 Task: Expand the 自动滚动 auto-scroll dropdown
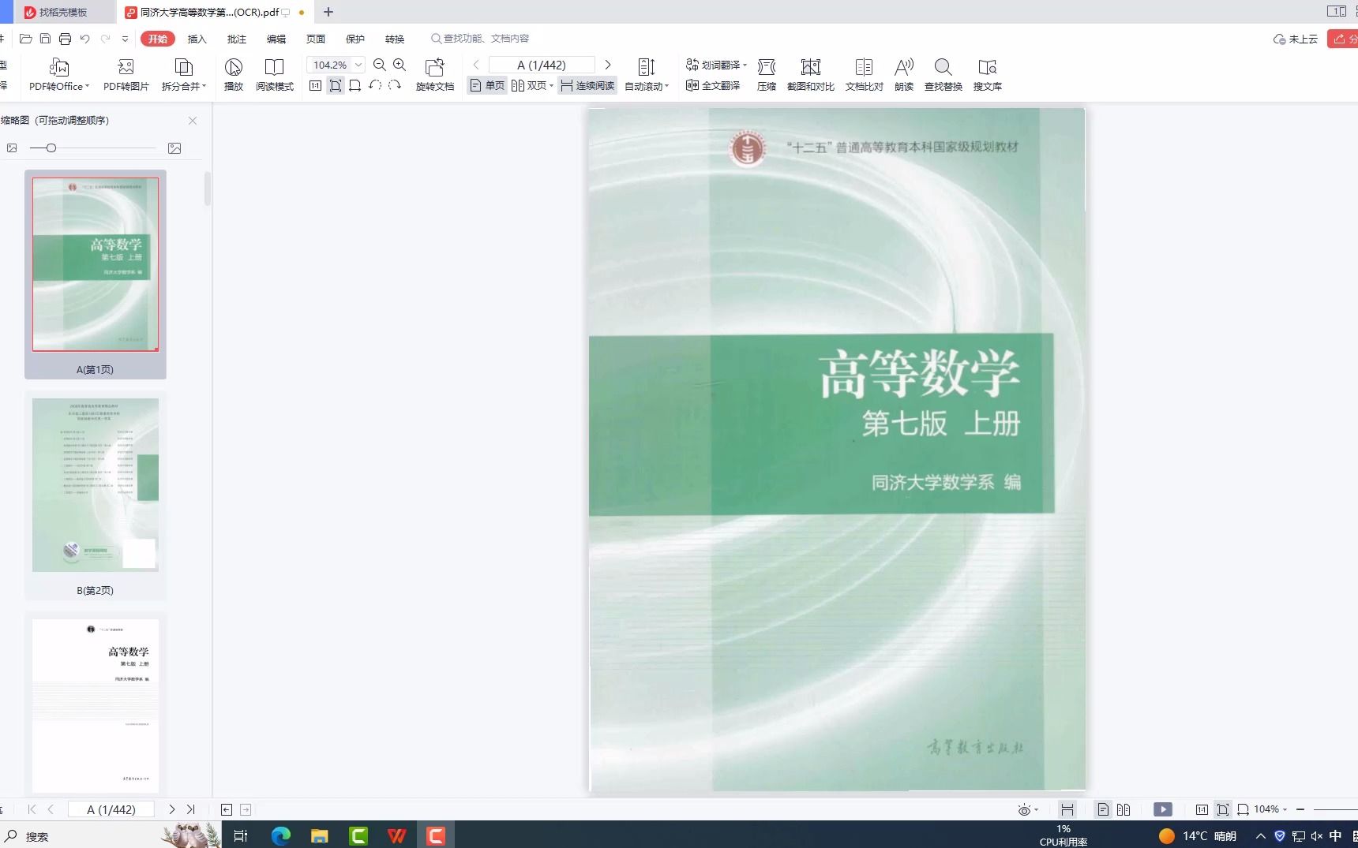[x=667, y=87]
